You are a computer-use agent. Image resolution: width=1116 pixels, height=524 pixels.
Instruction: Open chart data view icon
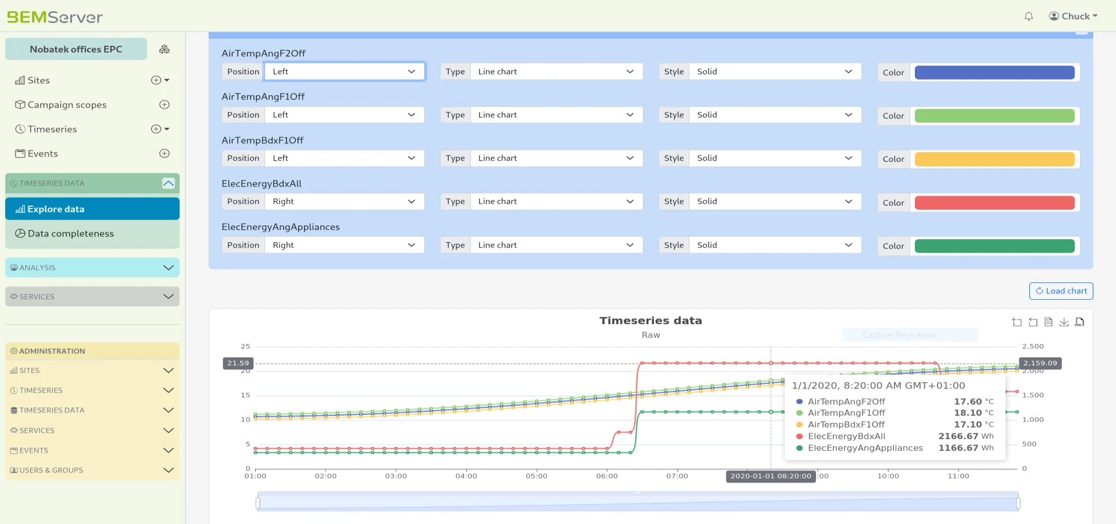tap(1049, 322)
